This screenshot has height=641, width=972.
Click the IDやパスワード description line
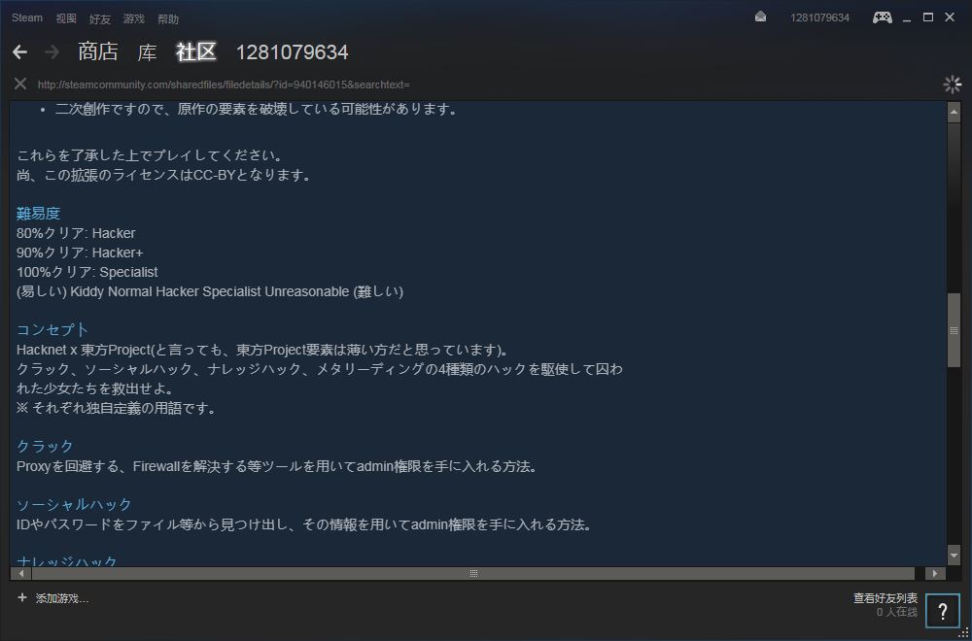303,524
